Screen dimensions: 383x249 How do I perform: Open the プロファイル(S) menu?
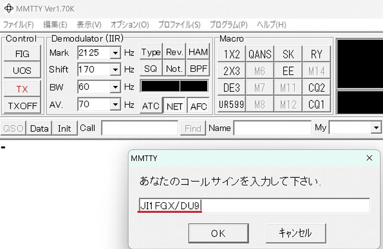coord(179,25)
